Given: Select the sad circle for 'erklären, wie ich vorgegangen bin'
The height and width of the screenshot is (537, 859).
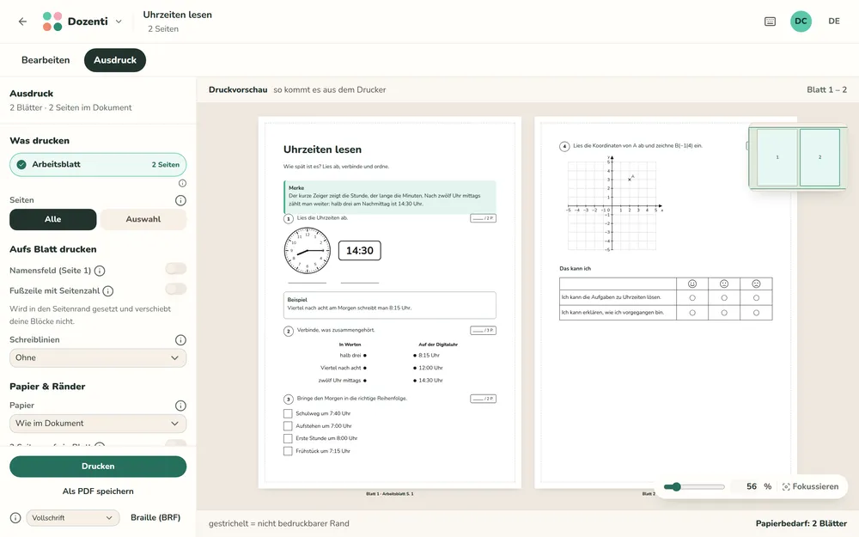Looking at the screenshot, I should 756,313.
